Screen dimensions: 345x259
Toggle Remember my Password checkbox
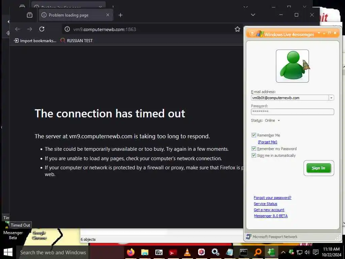coord(254,149)
